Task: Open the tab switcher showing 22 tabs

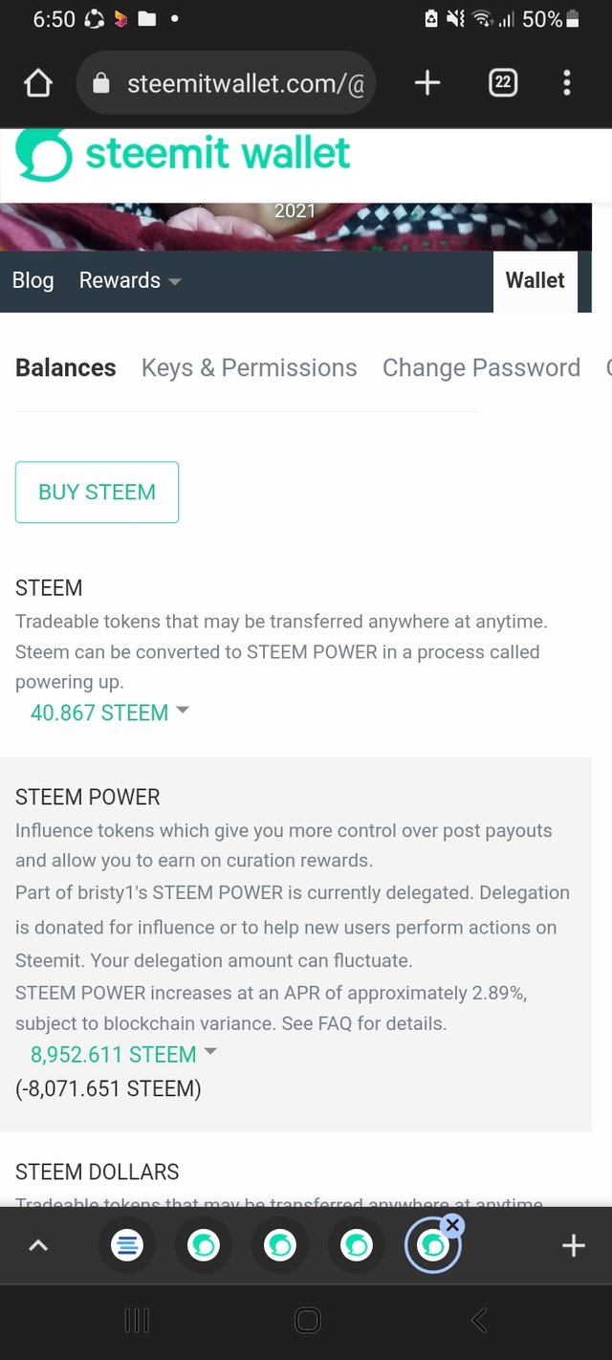Action: tap(503, 83)
